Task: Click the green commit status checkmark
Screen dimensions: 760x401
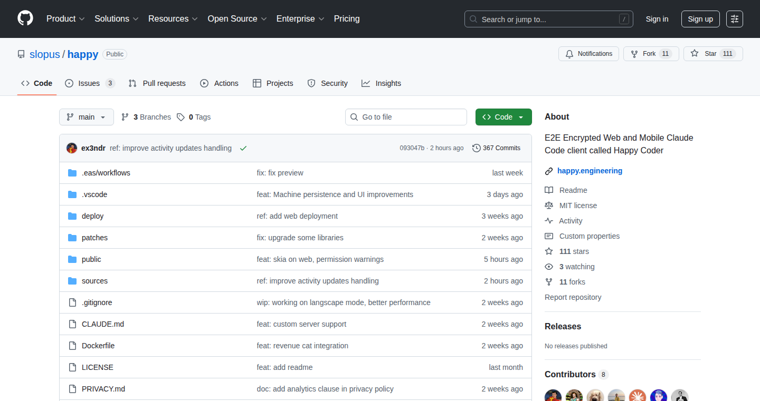Action: [243, 149]
